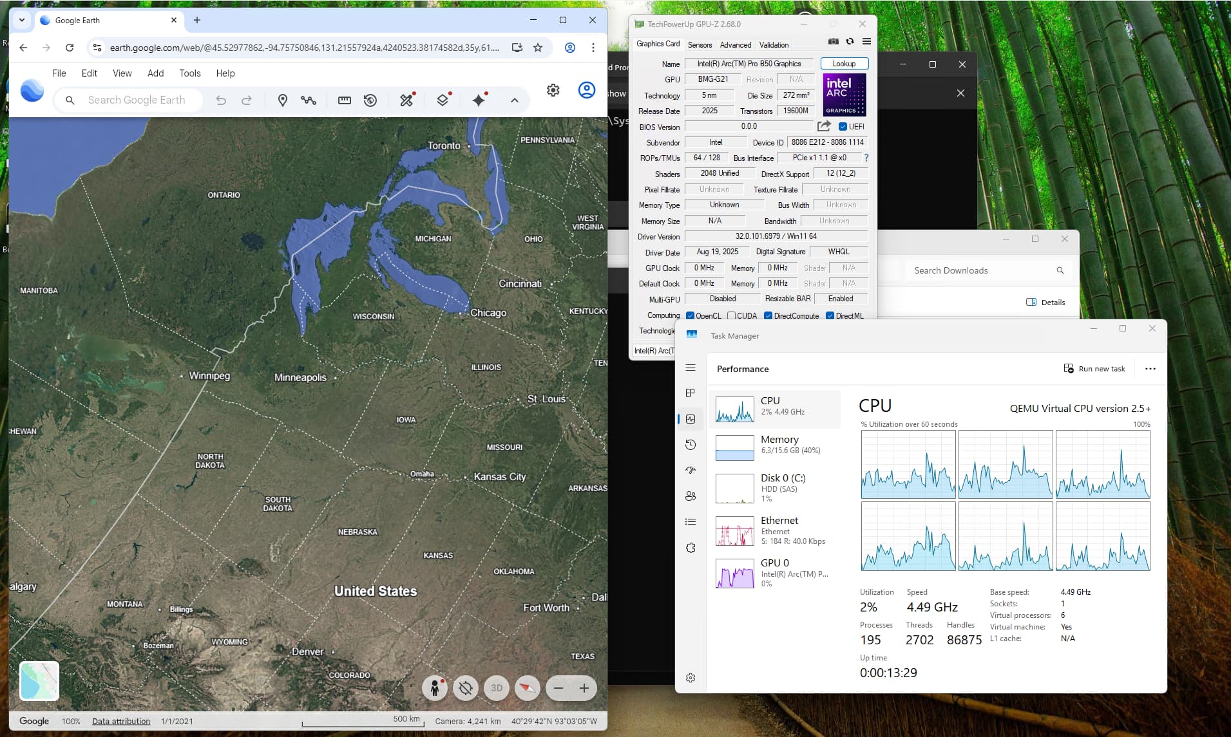
Task: Take a GPU-Z screenshot with camera icon
Action: (x=833, y=42)
